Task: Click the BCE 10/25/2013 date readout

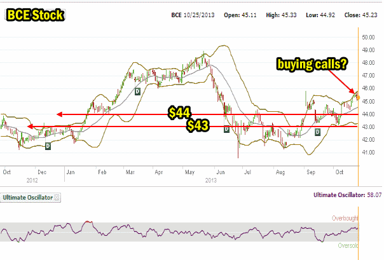Action: [193, 15]
